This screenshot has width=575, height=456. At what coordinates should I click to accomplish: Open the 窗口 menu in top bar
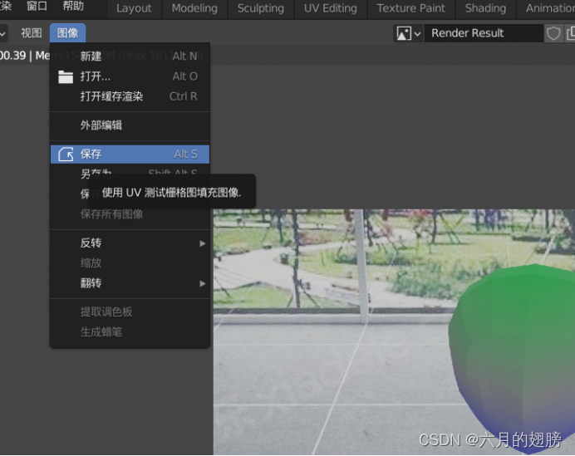click(37, 7)
